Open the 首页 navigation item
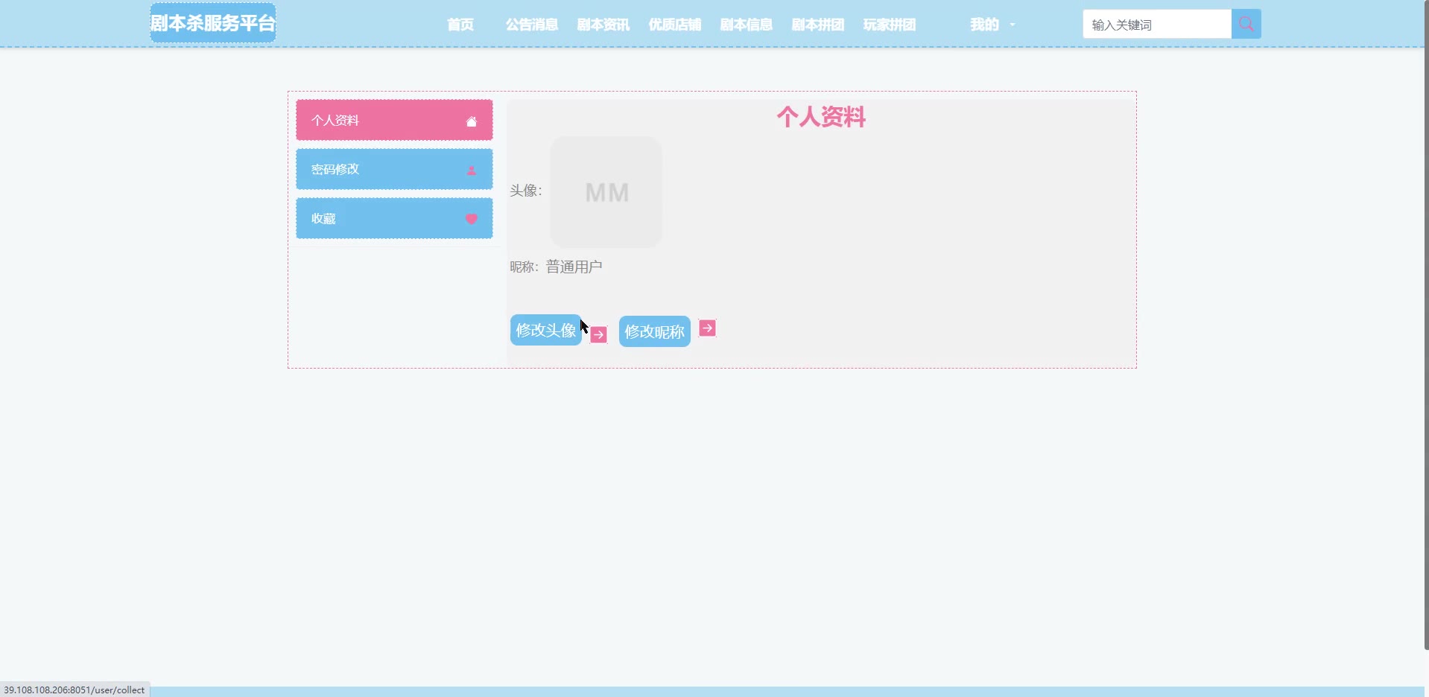The height and width of the screenshot is (697, 1429). 460,25
